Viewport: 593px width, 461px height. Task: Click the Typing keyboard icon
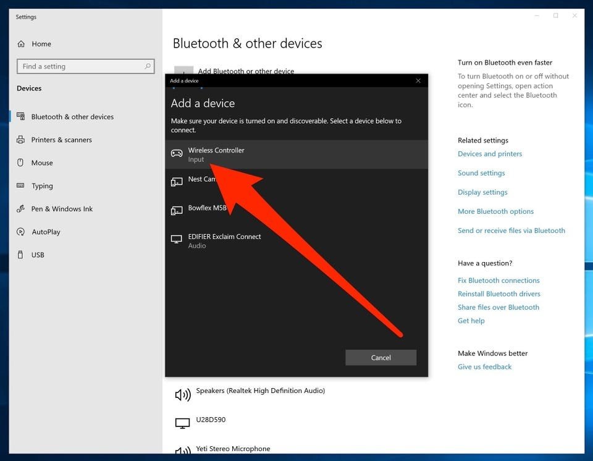click(20, 185)
